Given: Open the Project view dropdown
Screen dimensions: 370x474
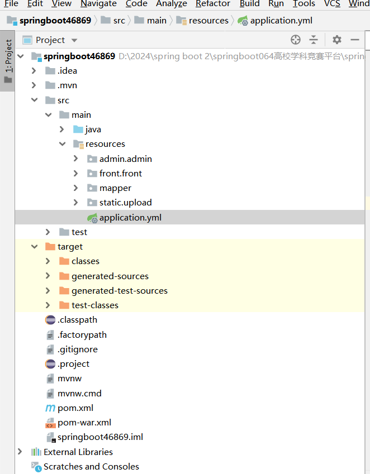Looking at the screenshot, I should click(74, 40).
